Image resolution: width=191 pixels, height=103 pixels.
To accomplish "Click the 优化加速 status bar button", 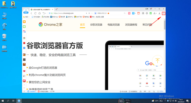I will (123, 91).
